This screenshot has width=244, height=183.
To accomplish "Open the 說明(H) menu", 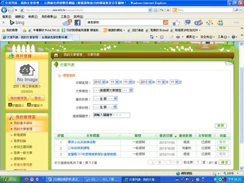I will pos(79,17).
